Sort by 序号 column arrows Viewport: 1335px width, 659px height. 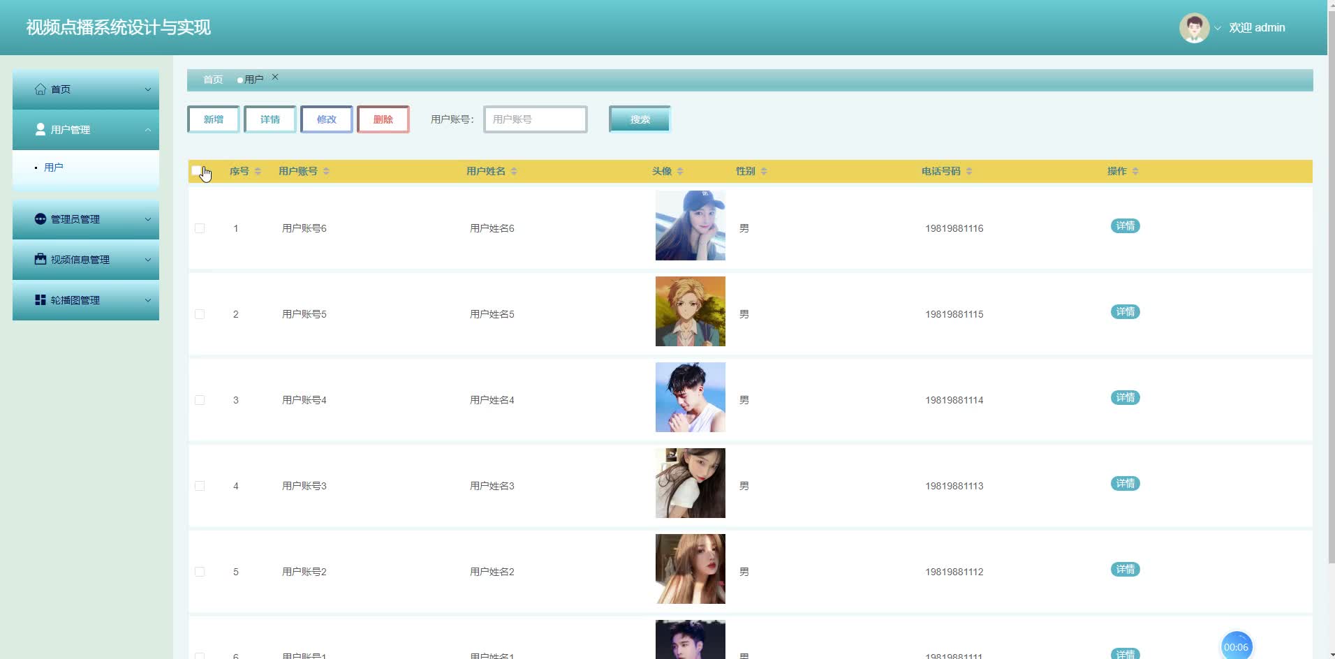pyautogui.click(x=258, y=171)
